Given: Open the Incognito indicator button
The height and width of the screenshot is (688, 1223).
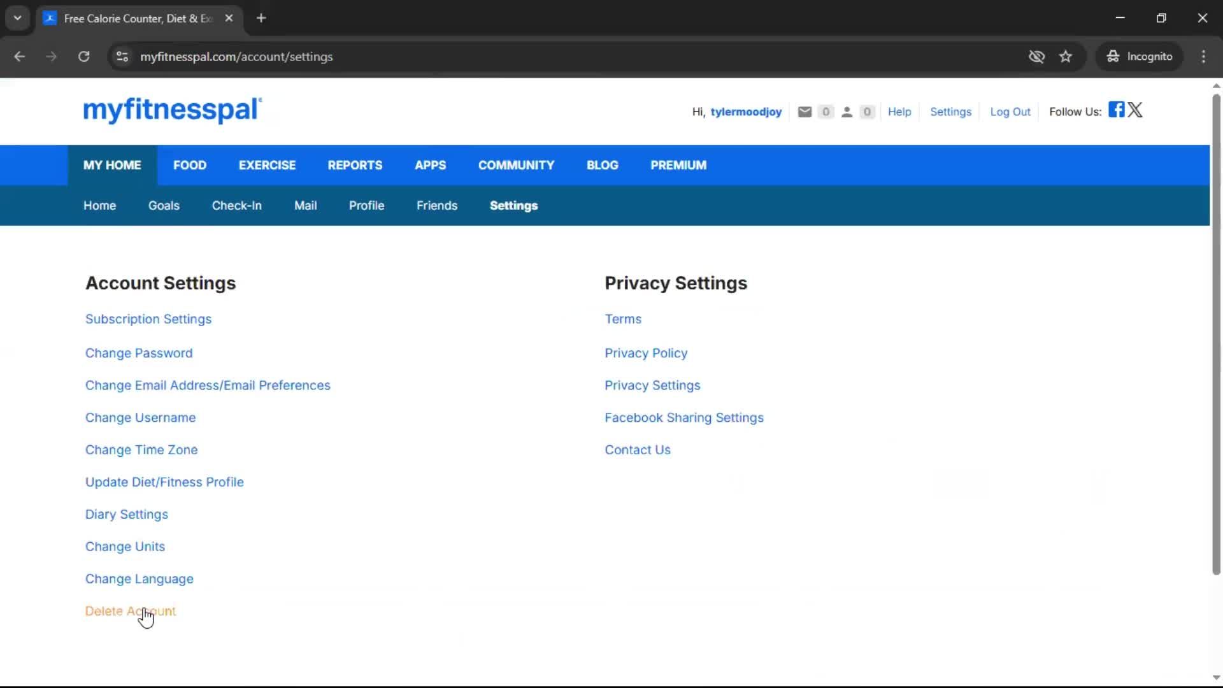Looking at the screenshot, I should coord(1140,57).
